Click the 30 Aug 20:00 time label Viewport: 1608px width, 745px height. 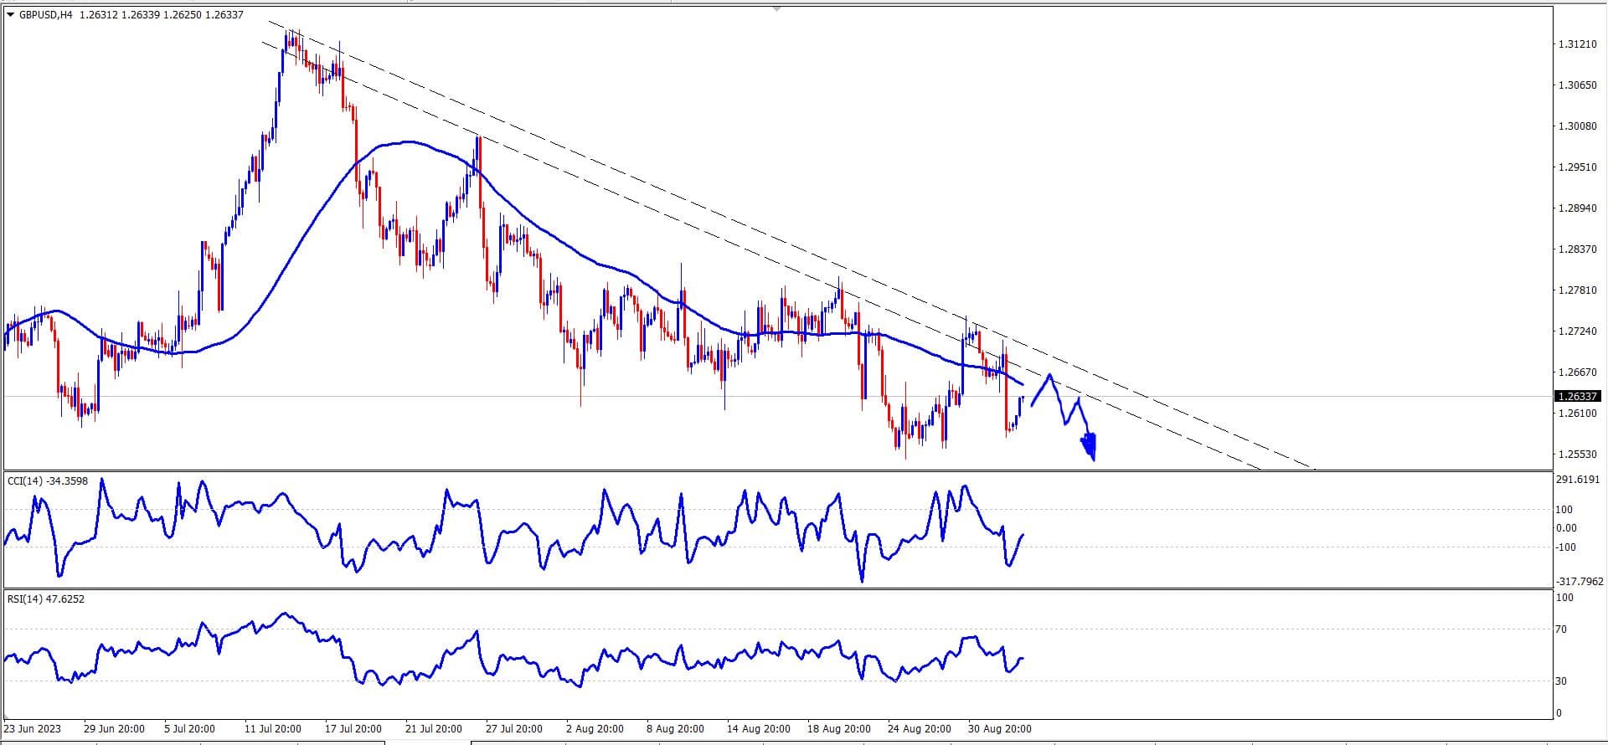pos(999,728)
